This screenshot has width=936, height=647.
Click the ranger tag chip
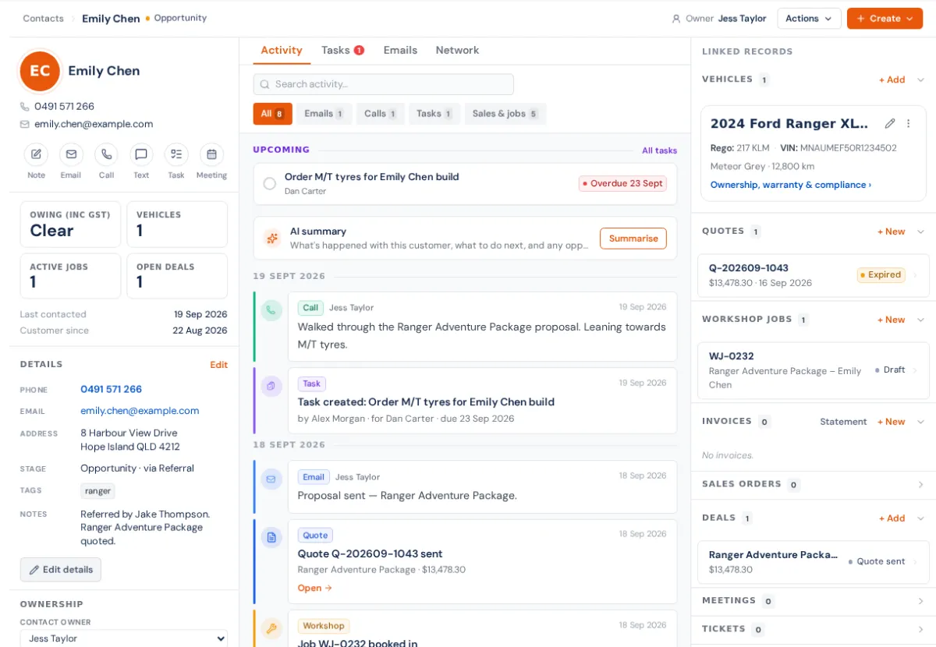(98, 491)
